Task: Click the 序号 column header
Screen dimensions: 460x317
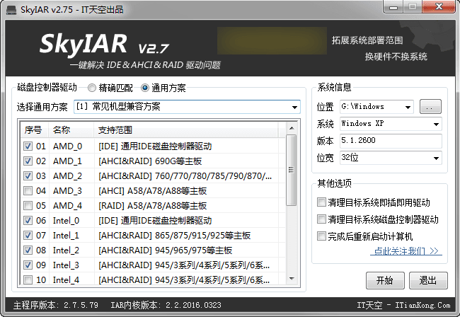Action: coord(35,130)
